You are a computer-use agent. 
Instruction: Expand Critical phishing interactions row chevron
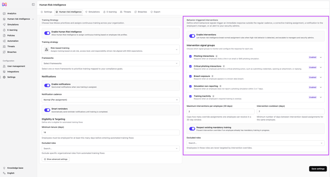(321, 68)
